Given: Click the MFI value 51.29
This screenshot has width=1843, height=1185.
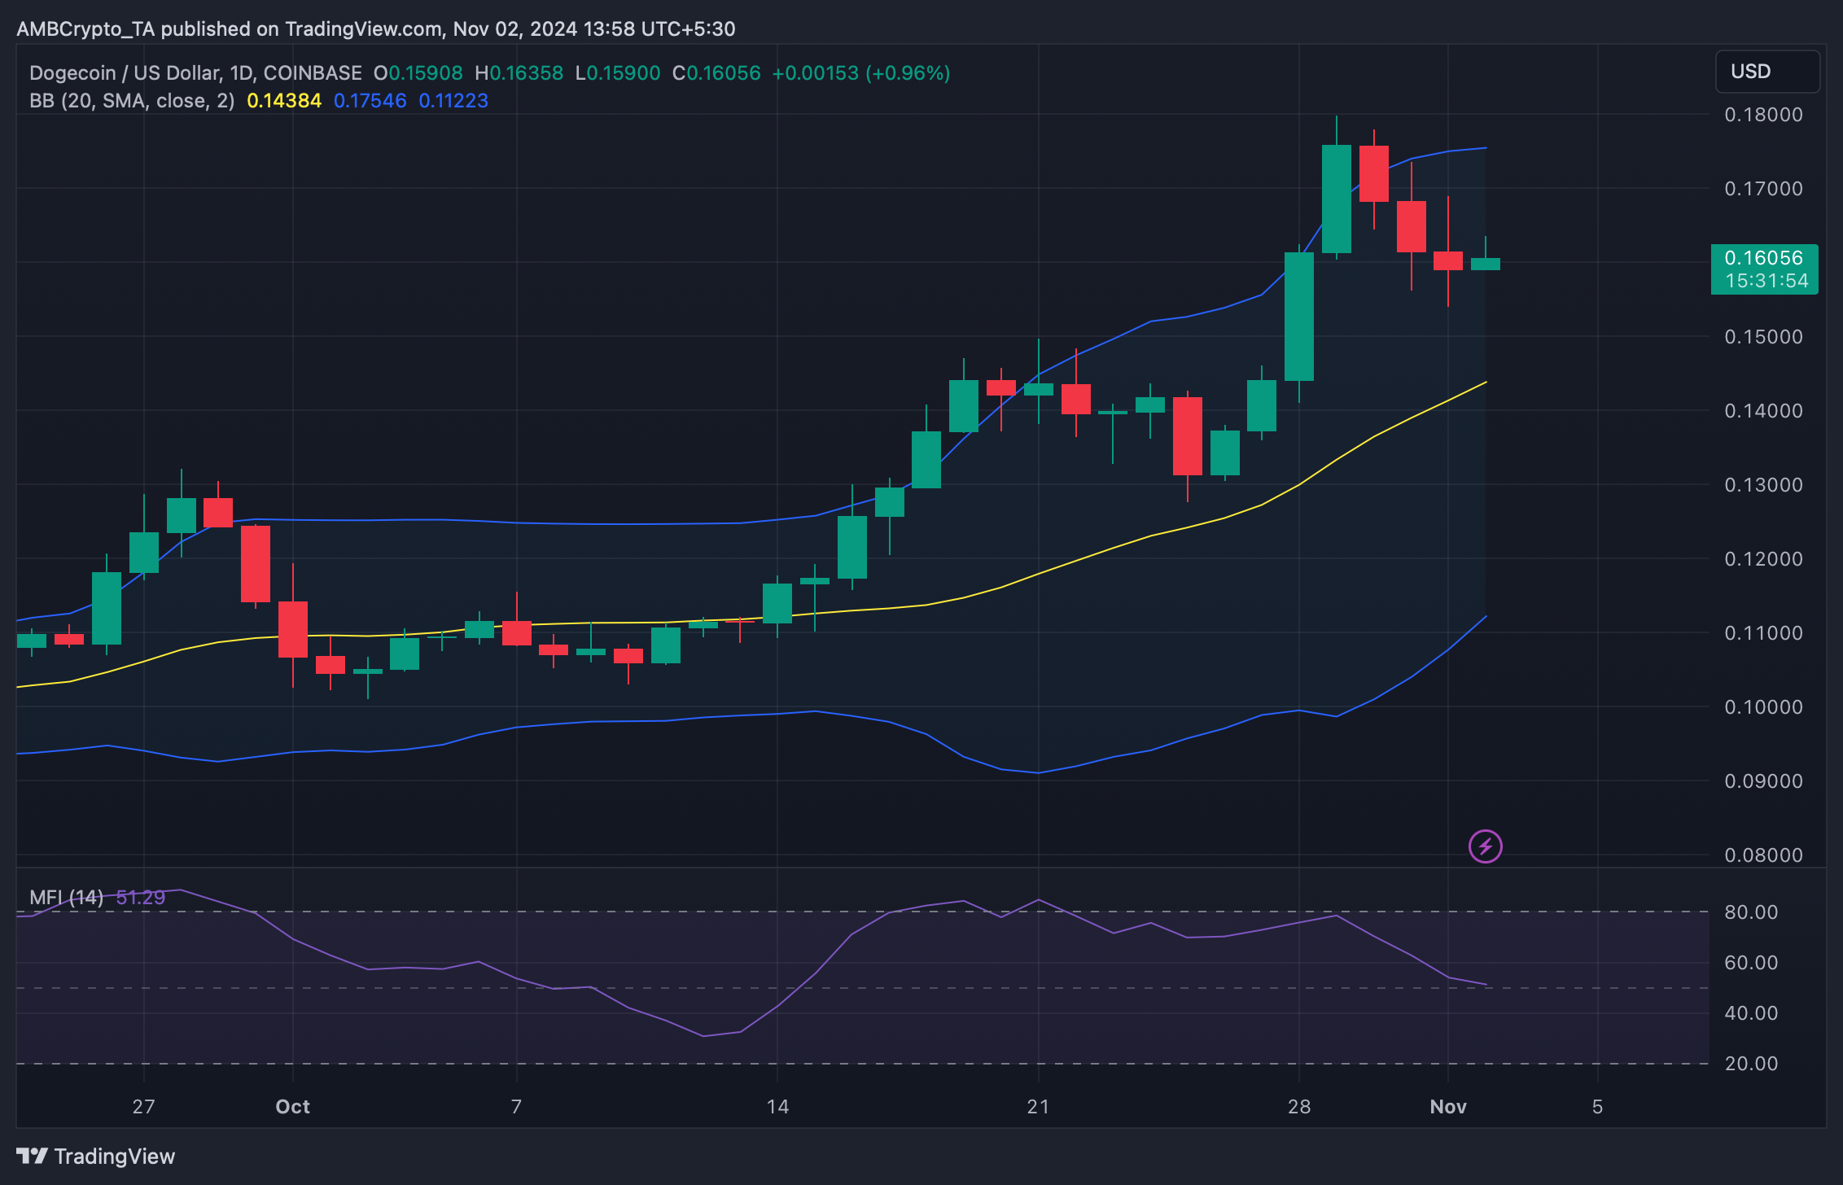Looking at the screenshot, I should (141, 898).
